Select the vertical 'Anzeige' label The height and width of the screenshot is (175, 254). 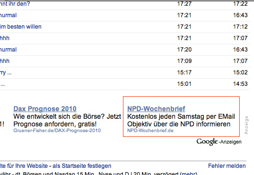pyautogui.click(x=246, y=125)
